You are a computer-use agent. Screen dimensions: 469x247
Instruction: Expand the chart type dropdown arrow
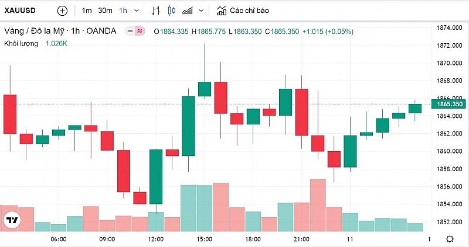tap(201, 11)
